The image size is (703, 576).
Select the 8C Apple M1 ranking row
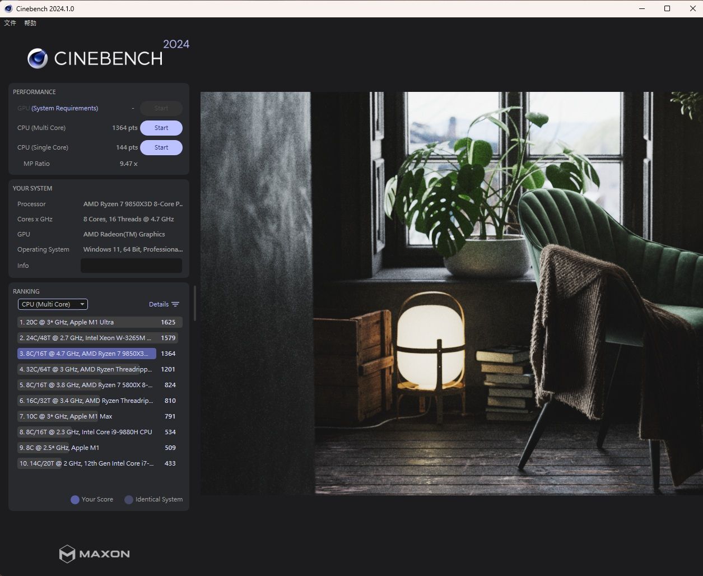click(x=99, y=448)
